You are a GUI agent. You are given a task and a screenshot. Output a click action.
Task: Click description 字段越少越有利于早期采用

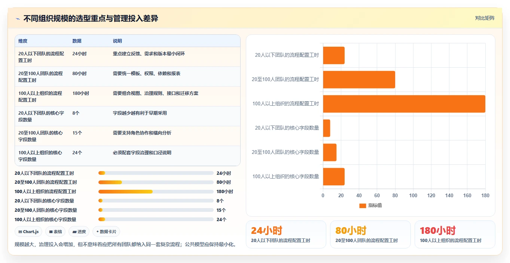(140, 113)
